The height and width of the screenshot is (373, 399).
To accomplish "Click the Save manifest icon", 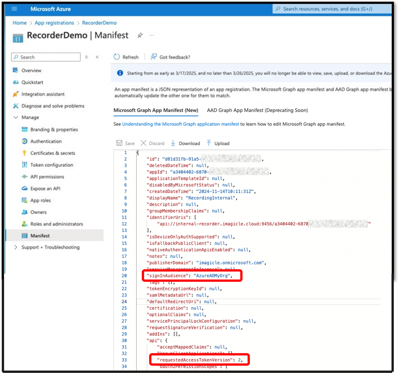I will click(119, 143).
